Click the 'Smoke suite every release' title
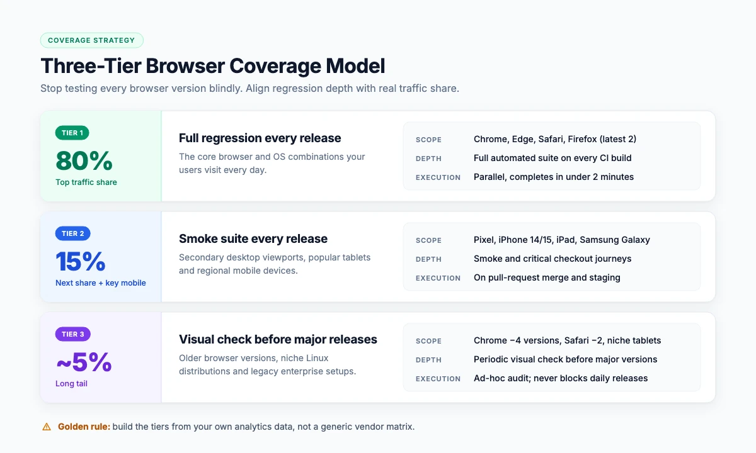 click(253, 239)
